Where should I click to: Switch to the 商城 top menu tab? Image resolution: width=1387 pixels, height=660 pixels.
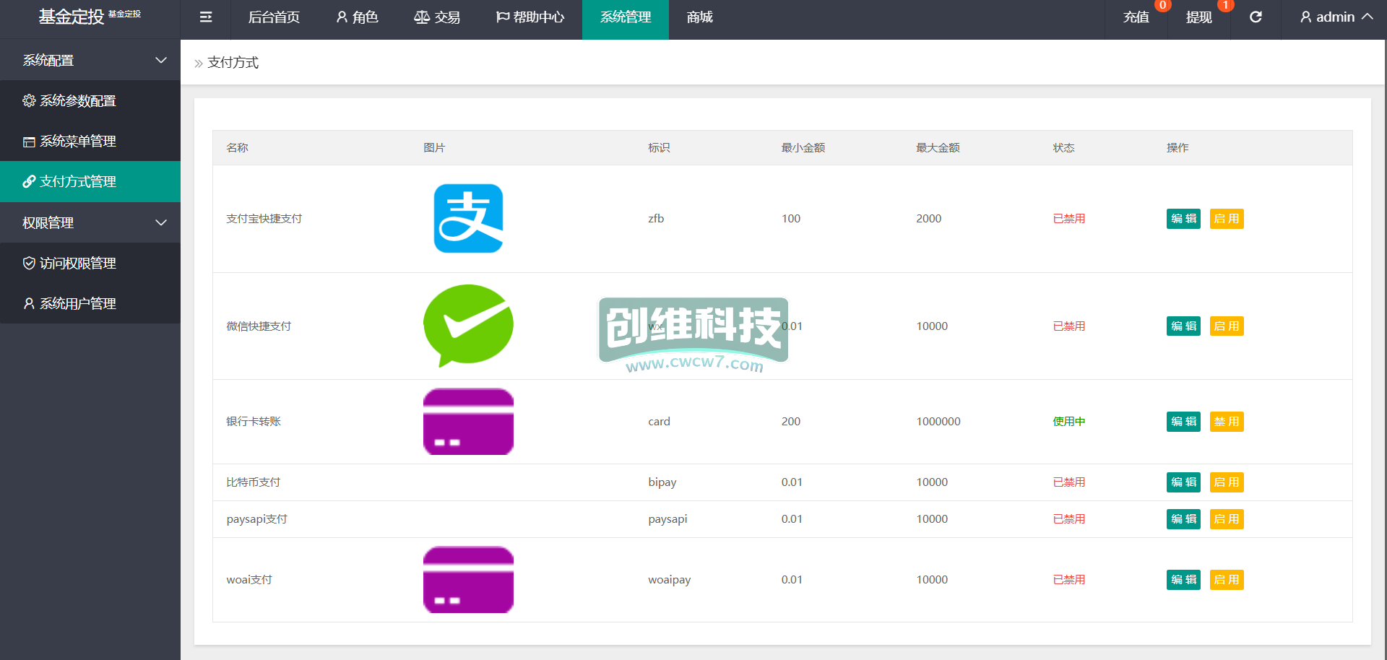click(699, 17)
